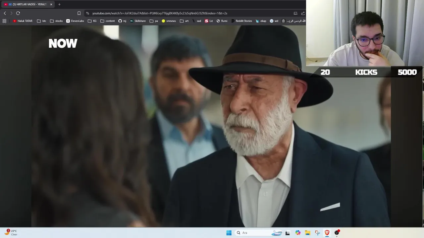Open Snipping Tool from the taskbar
Image resolution: width=424 pixels, height=238 pixels.
click(x=317, y=233)
